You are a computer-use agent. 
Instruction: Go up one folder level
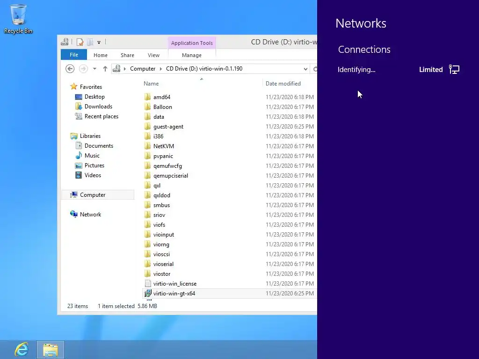pos(105,69)
